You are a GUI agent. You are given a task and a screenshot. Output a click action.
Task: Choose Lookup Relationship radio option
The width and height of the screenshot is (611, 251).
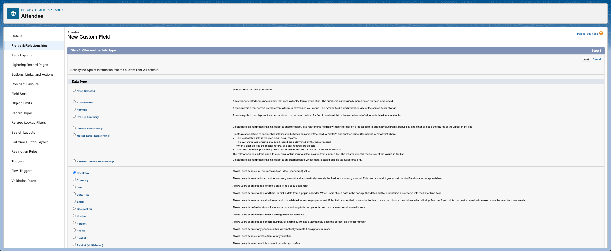tap(74, 128)
